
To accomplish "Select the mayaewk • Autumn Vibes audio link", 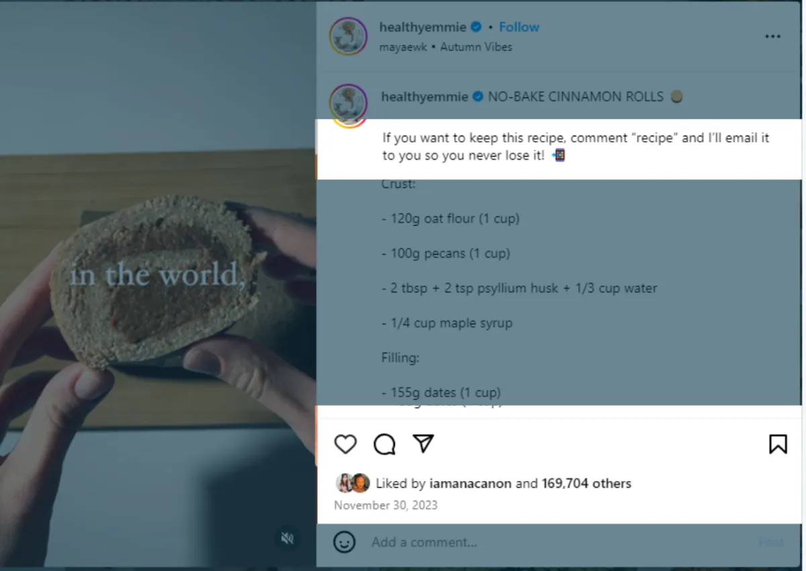I will coord(446,47).
